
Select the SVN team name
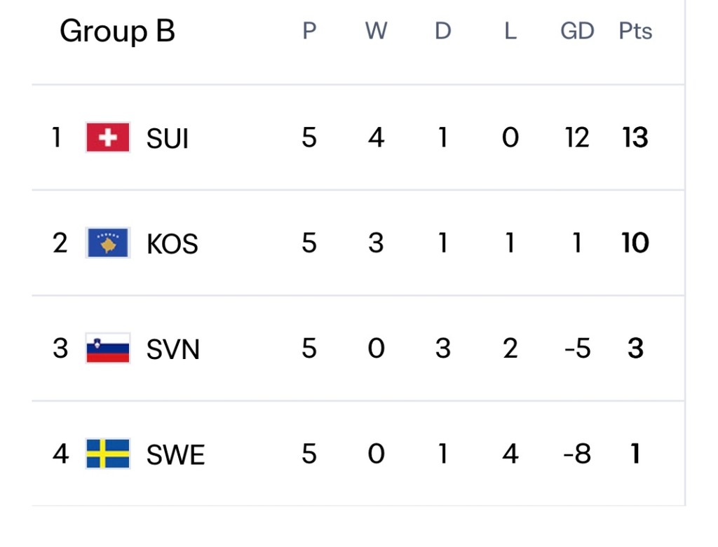tap(172, 349)
